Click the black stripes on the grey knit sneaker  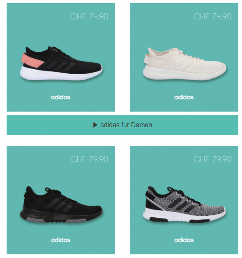(x=181, y=204)
